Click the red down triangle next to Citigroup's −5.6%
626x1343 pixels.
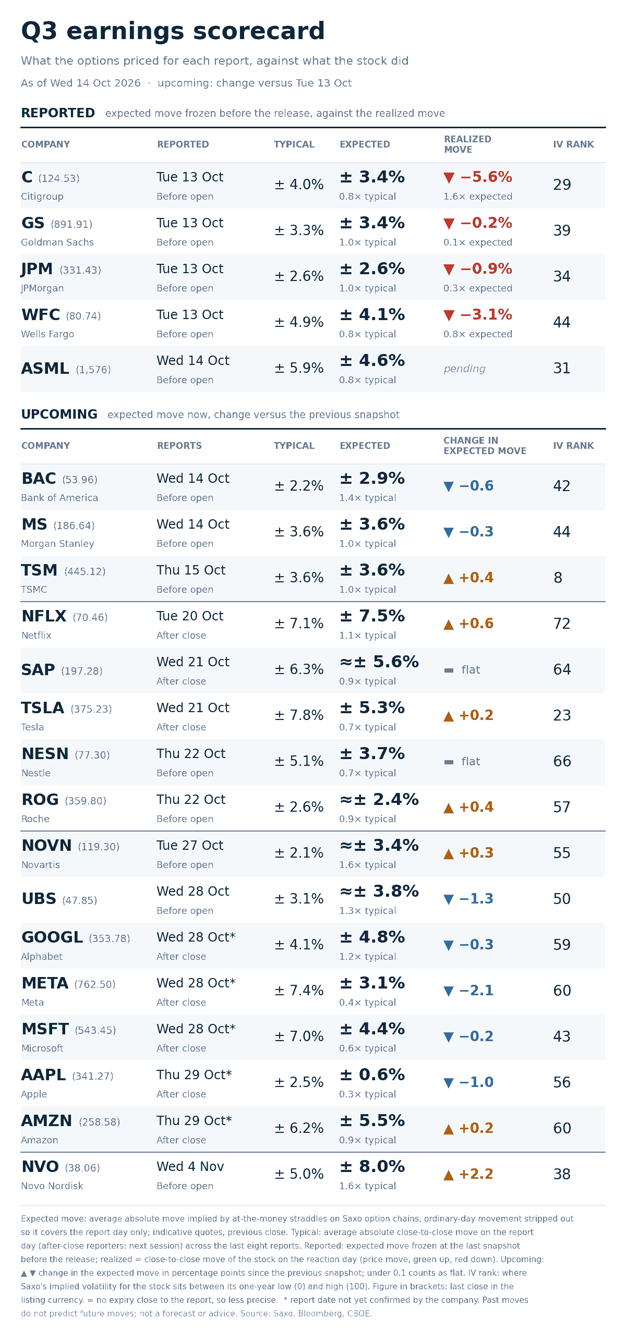pos(449,178)
